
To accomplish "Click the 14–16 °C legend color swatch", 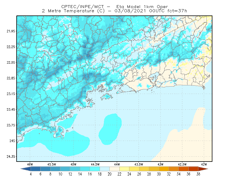I will [x=85, y=169].
